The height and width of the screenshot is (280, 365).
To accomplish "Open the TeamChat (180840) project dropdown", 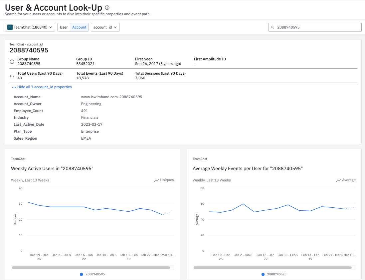I will [x=30, y=27].
